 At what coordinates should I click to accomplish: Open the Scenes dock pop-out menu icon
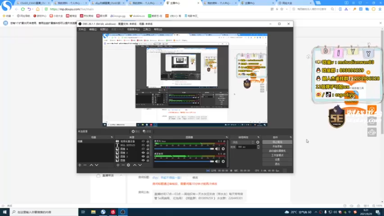[x=112, y=137]
